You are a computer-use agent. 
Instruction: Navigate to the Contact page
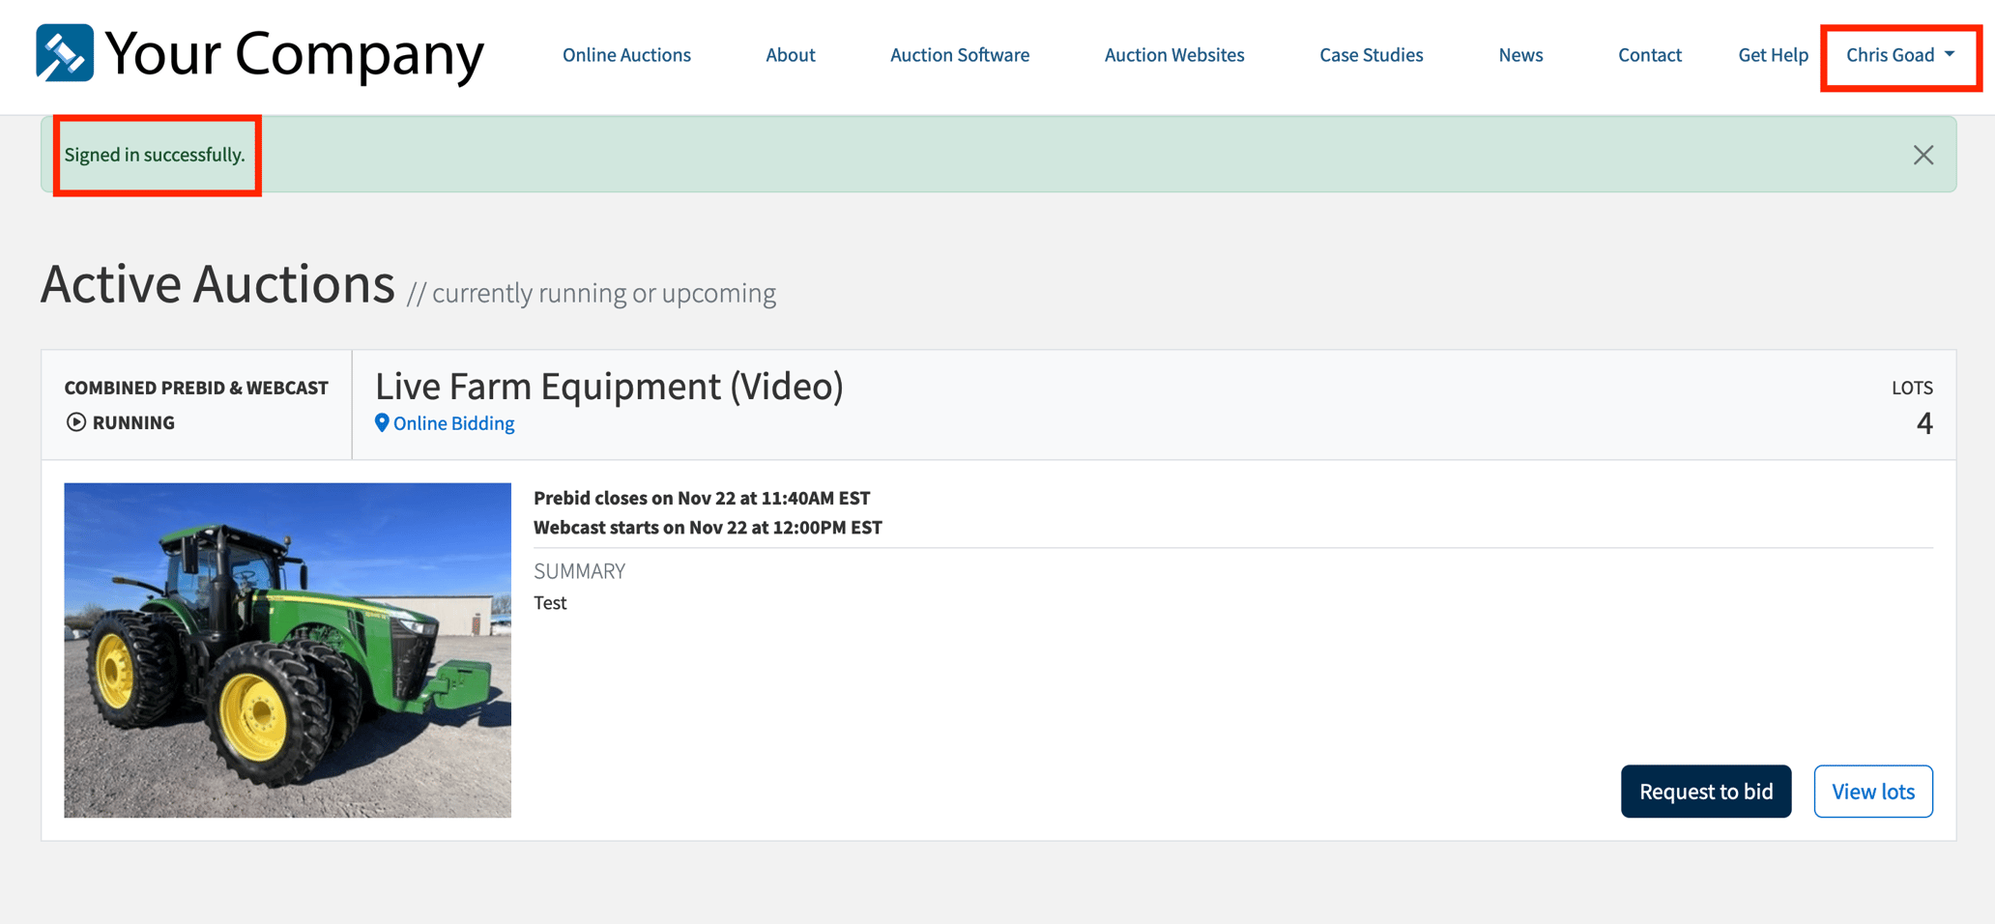coord(1650,55)
